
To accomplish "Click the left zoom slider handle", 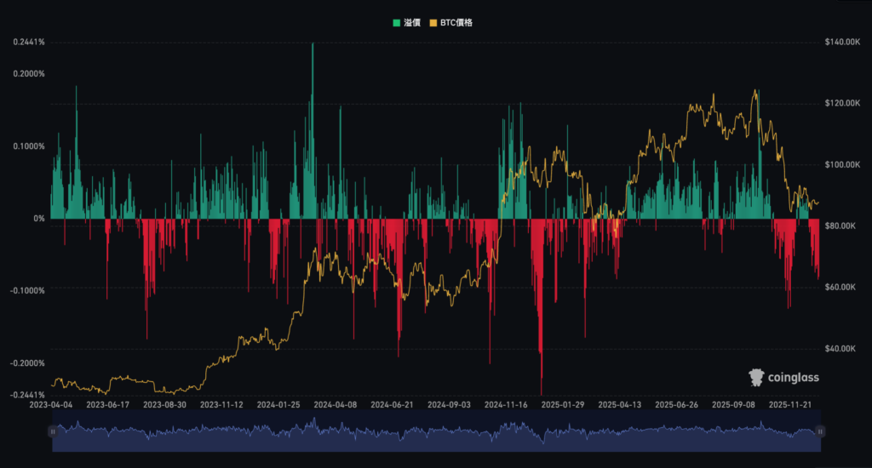I will tap(53, 431).
